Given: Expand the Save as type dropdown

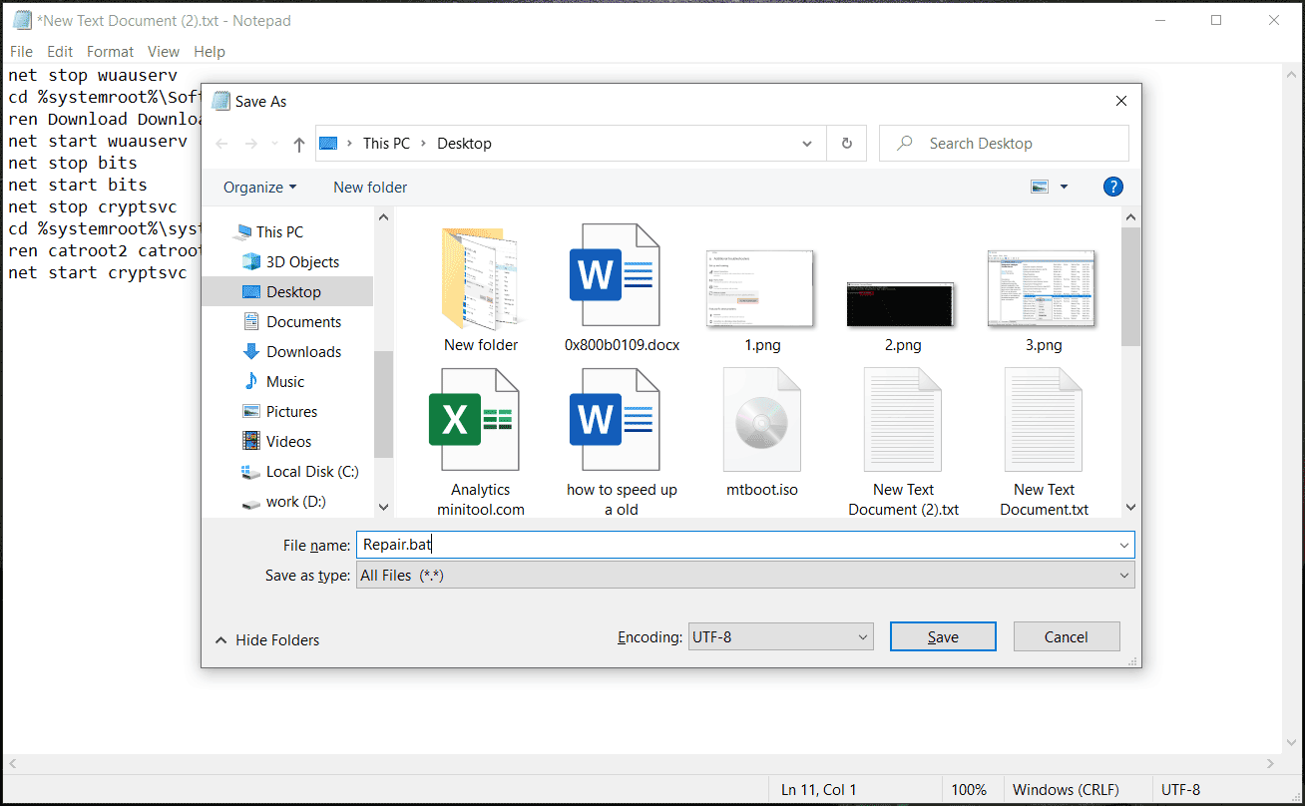Looking at the screenshot, I should click(x=744, y=576).
